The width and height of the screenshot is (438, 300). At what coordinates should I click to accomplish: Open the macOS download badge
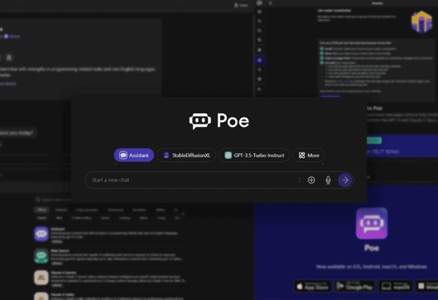(395, 286)
